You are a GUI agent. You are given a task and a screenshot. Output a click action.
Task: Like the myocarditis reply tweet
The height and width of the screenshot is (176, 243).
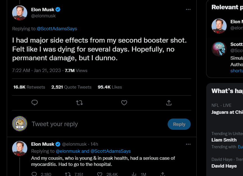(100, 174)
